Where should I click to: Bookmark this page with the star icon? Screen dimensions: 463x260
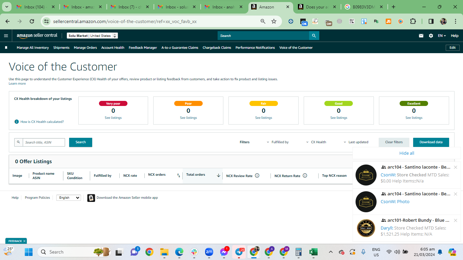(274, 21)
